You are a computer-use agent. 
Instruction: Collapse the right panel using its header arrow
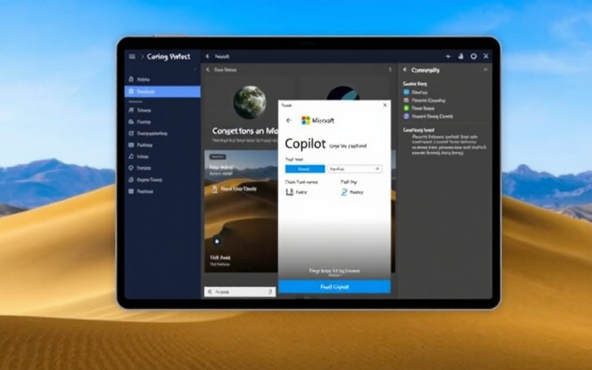pyautogui.click(x=405, y=70)
